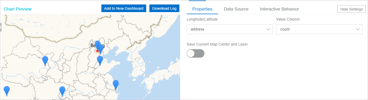Click the Download Log button
Screen dimensions: 368x100
point(164,8)
